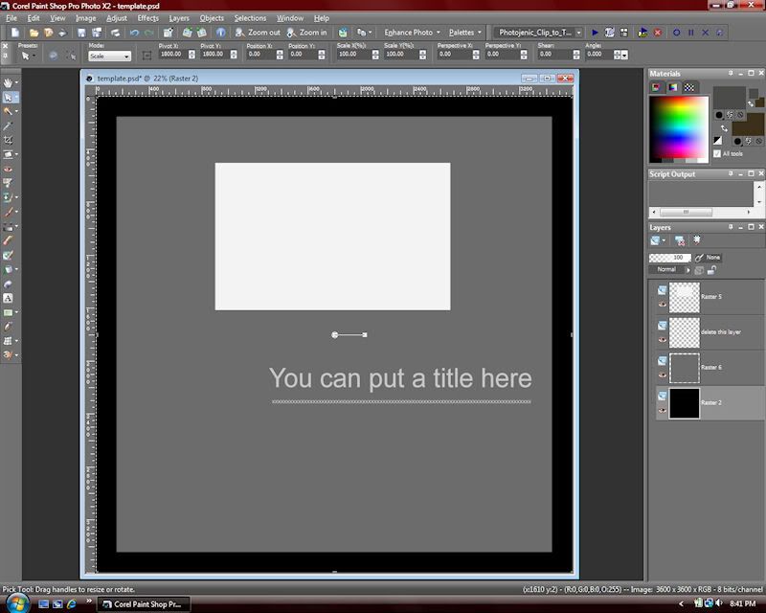This screenshot has height=613, width=766.
Task: Click the Save disk icon in the toolbar
Action: (82, 33)
